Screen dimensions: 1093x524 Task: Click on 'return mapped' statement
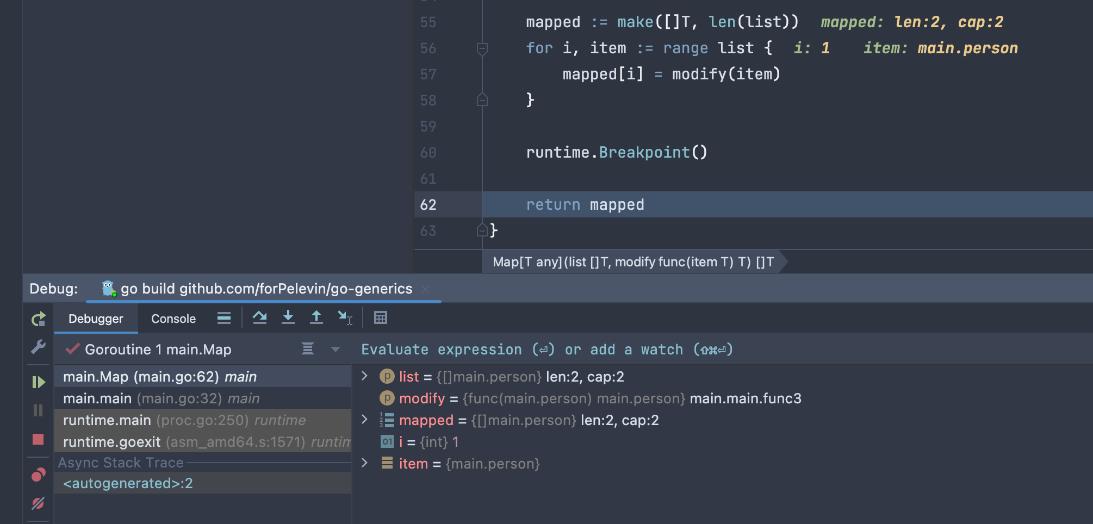(x=585, y=205)
